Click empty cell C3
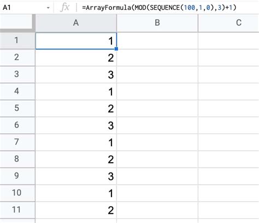Viewport: 259px width, 223px height. tap(228, 75)
